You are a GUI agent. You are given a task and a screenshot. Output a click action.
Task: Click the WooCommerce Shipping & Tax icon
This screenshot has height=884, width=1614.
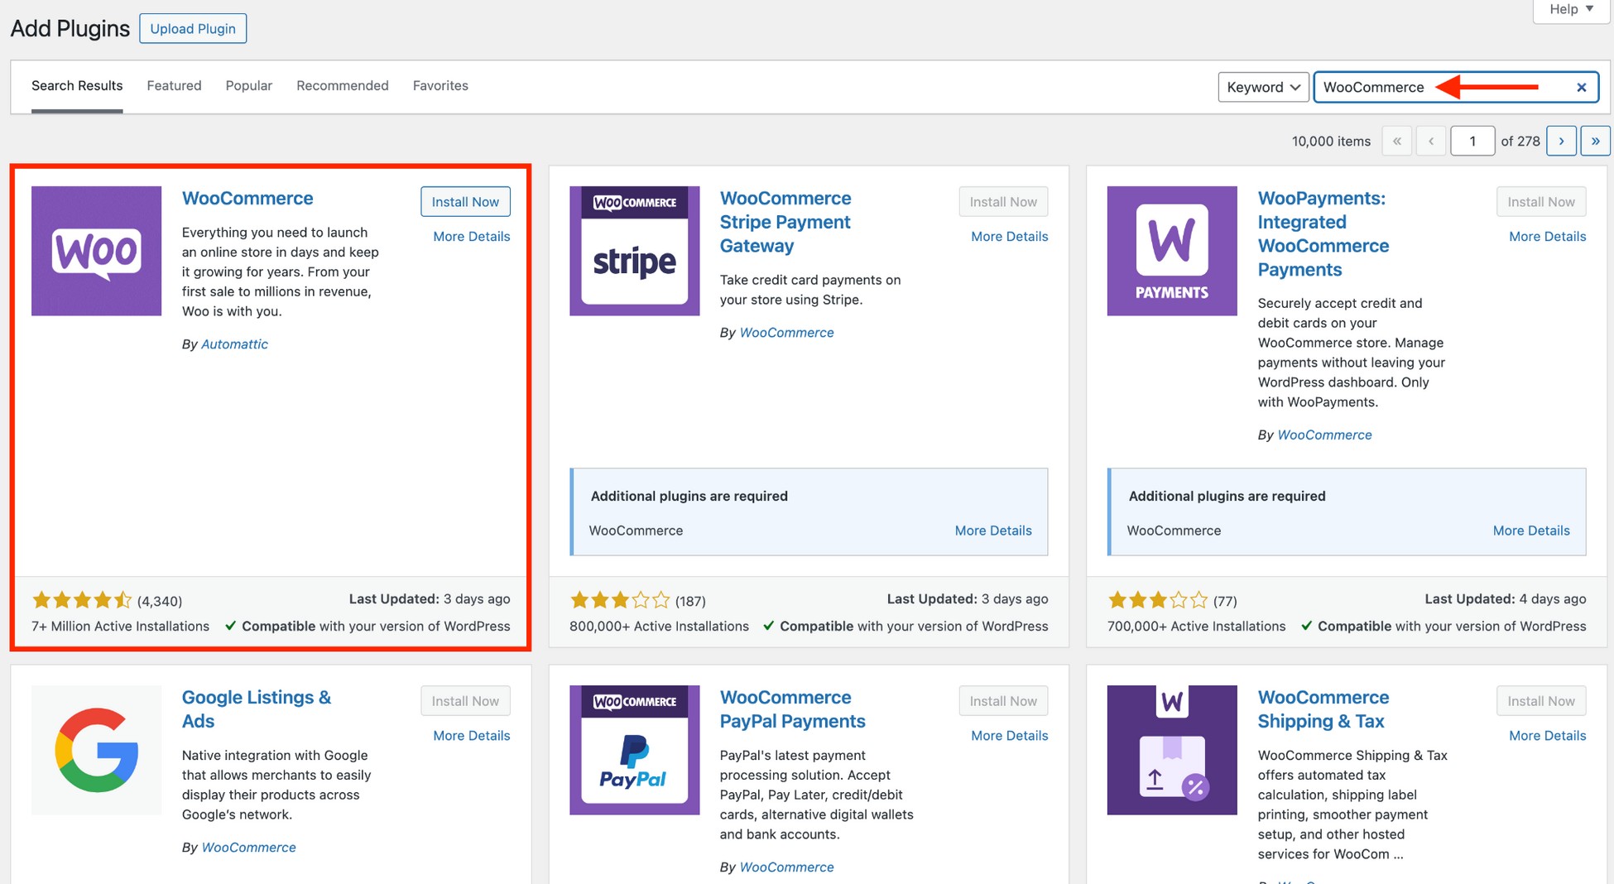coord(1172,750)
